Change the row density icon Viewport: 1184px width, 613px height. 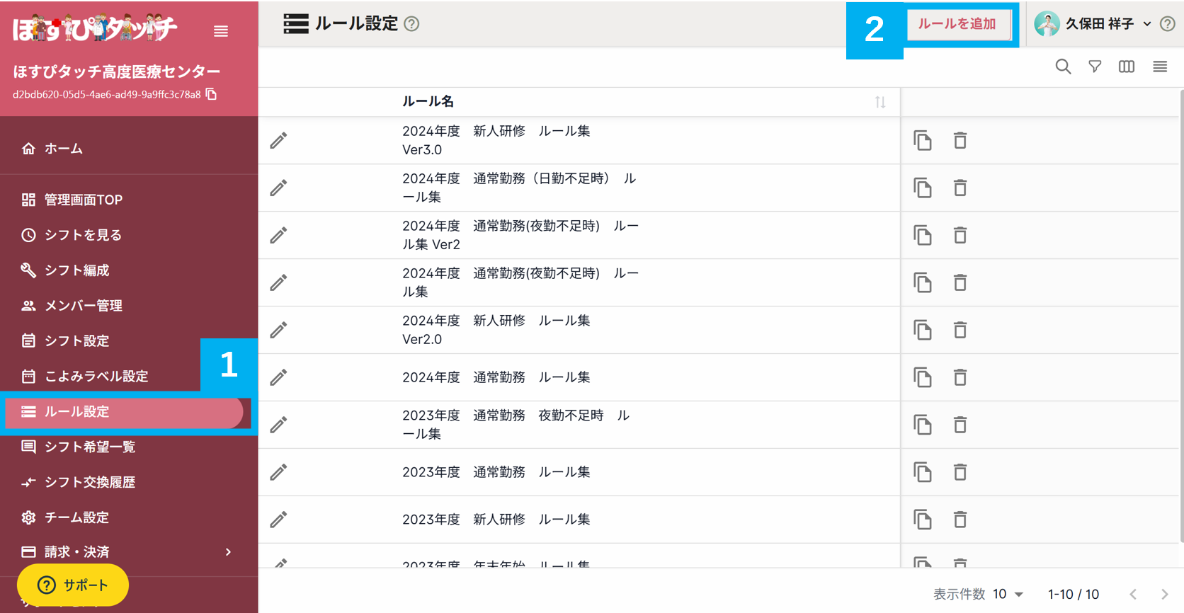point(1159,67)
